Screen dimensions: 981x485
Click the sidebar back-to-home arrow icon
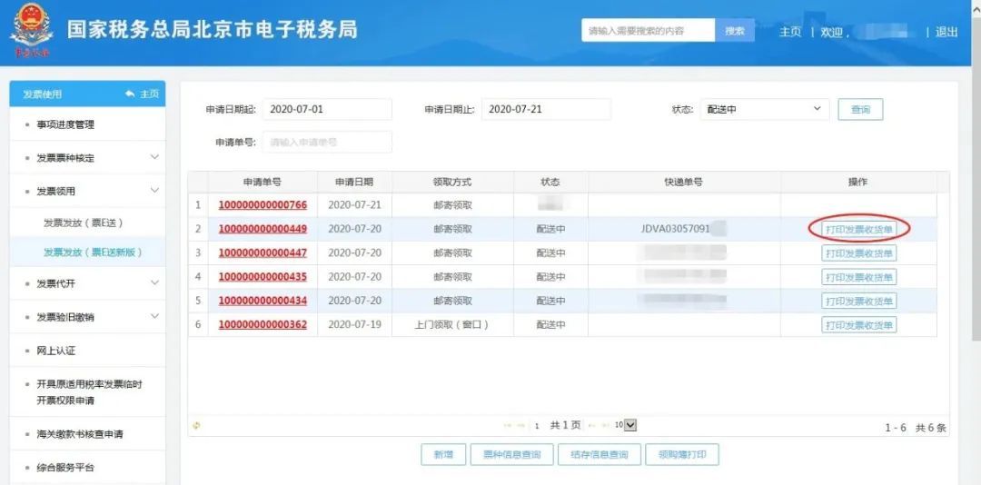click(x=131, y=94)
